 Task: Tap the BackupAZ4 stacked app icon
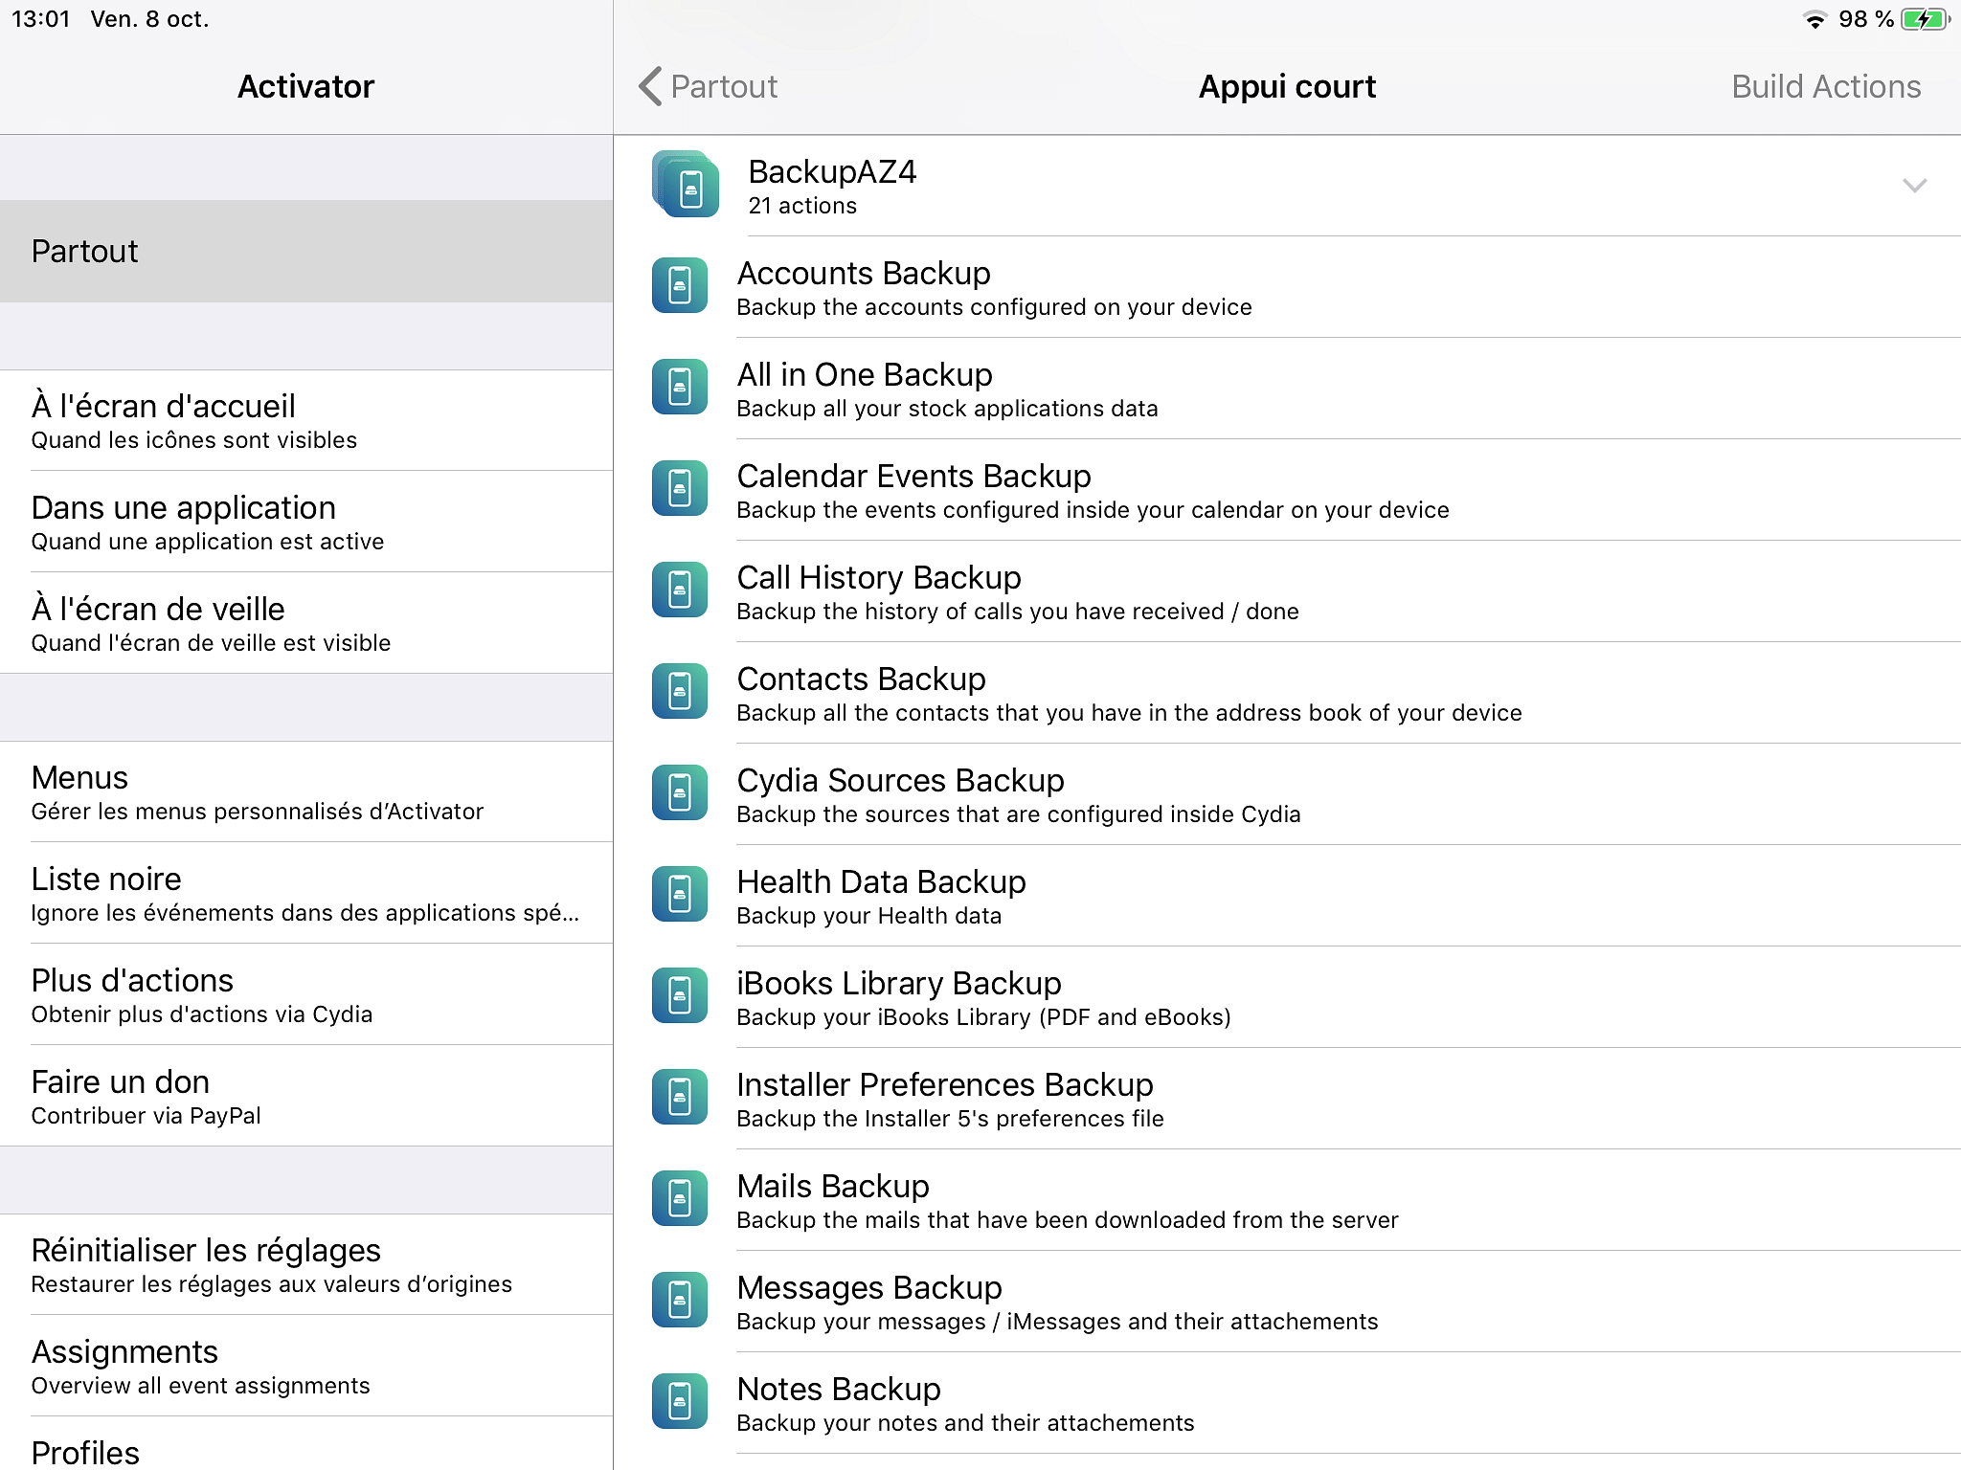click(686, 185)
